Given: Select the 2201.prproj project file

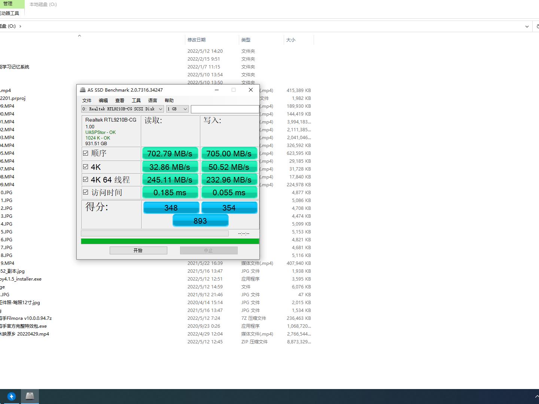Looking at the screenshot, I should pyautogui.click(x=13, y=98).
